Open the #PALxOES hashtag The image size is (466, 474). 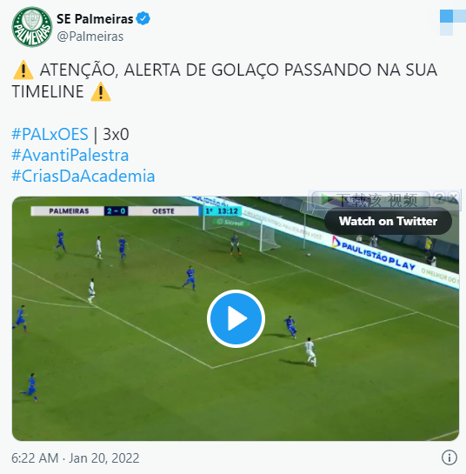coord(50,134)
